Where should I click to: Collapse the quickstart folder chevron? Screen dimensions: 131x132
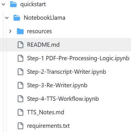(3, 4)
